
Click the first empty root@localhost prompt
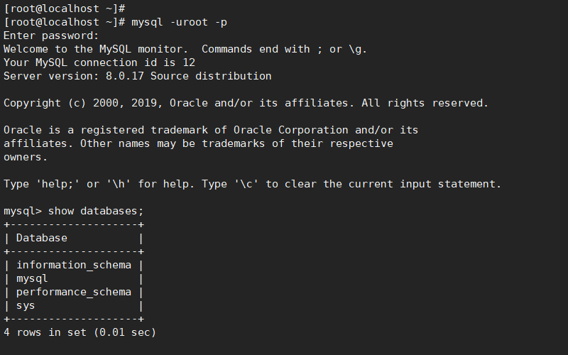[x=65, y=9]
